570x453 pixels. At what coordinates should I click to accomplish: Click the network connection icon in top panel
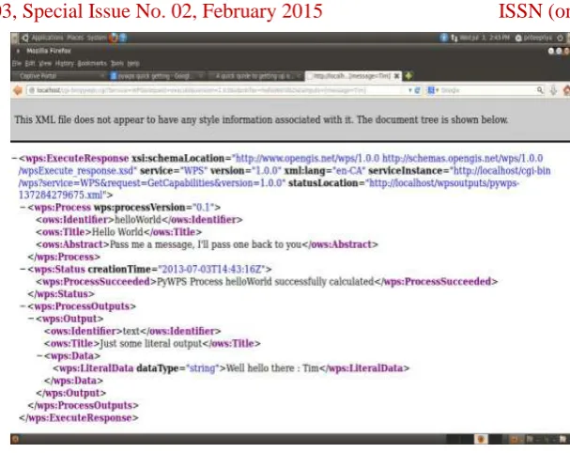(454, 38)
